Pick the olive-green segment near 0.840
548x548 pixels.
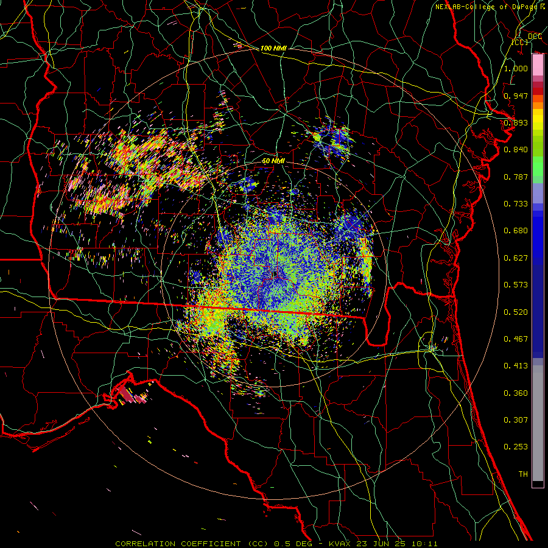click(538, 146)
